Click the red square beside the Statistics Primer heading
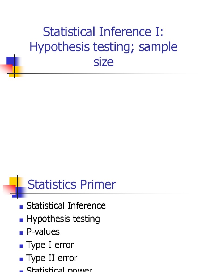The width and height of the screenshot is (204, 272). (x=9, y=189)
